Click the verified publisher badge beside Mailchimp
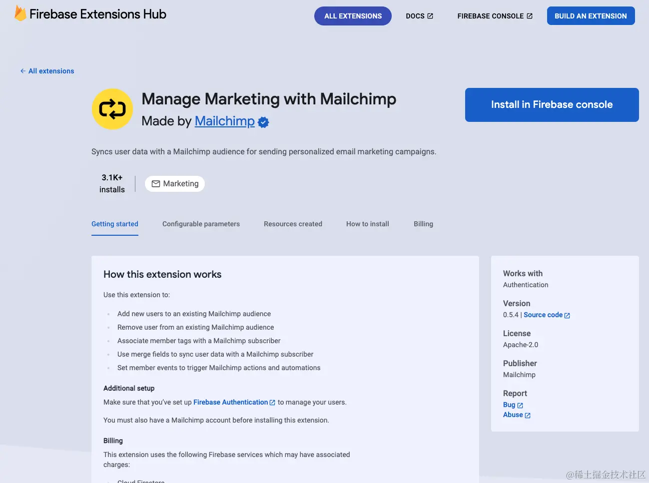The width and height of the screenshot is (649, 483). click(x=263, y=122)
